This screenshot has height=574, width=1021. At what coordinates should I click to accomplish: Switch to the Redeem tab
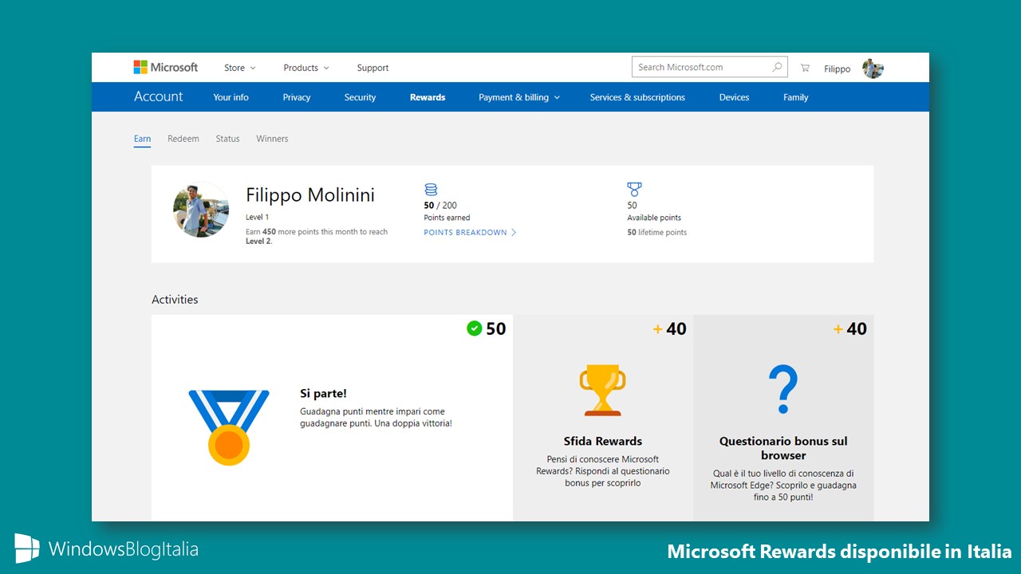tap(183, 139)
